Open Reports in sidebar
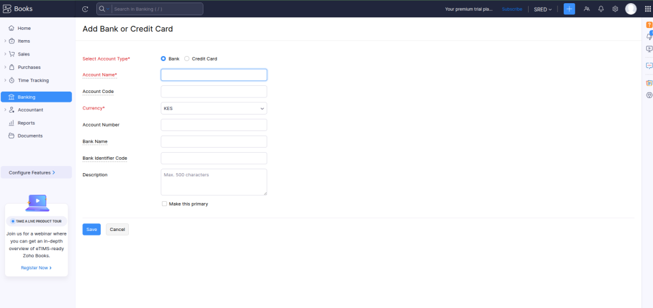653x308 pixels. (x=26, y=123)
